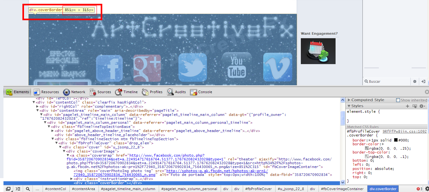Click the 'bottom: 0;' declaration
Screen dimensions: 429x192
[x=363, y=160]
